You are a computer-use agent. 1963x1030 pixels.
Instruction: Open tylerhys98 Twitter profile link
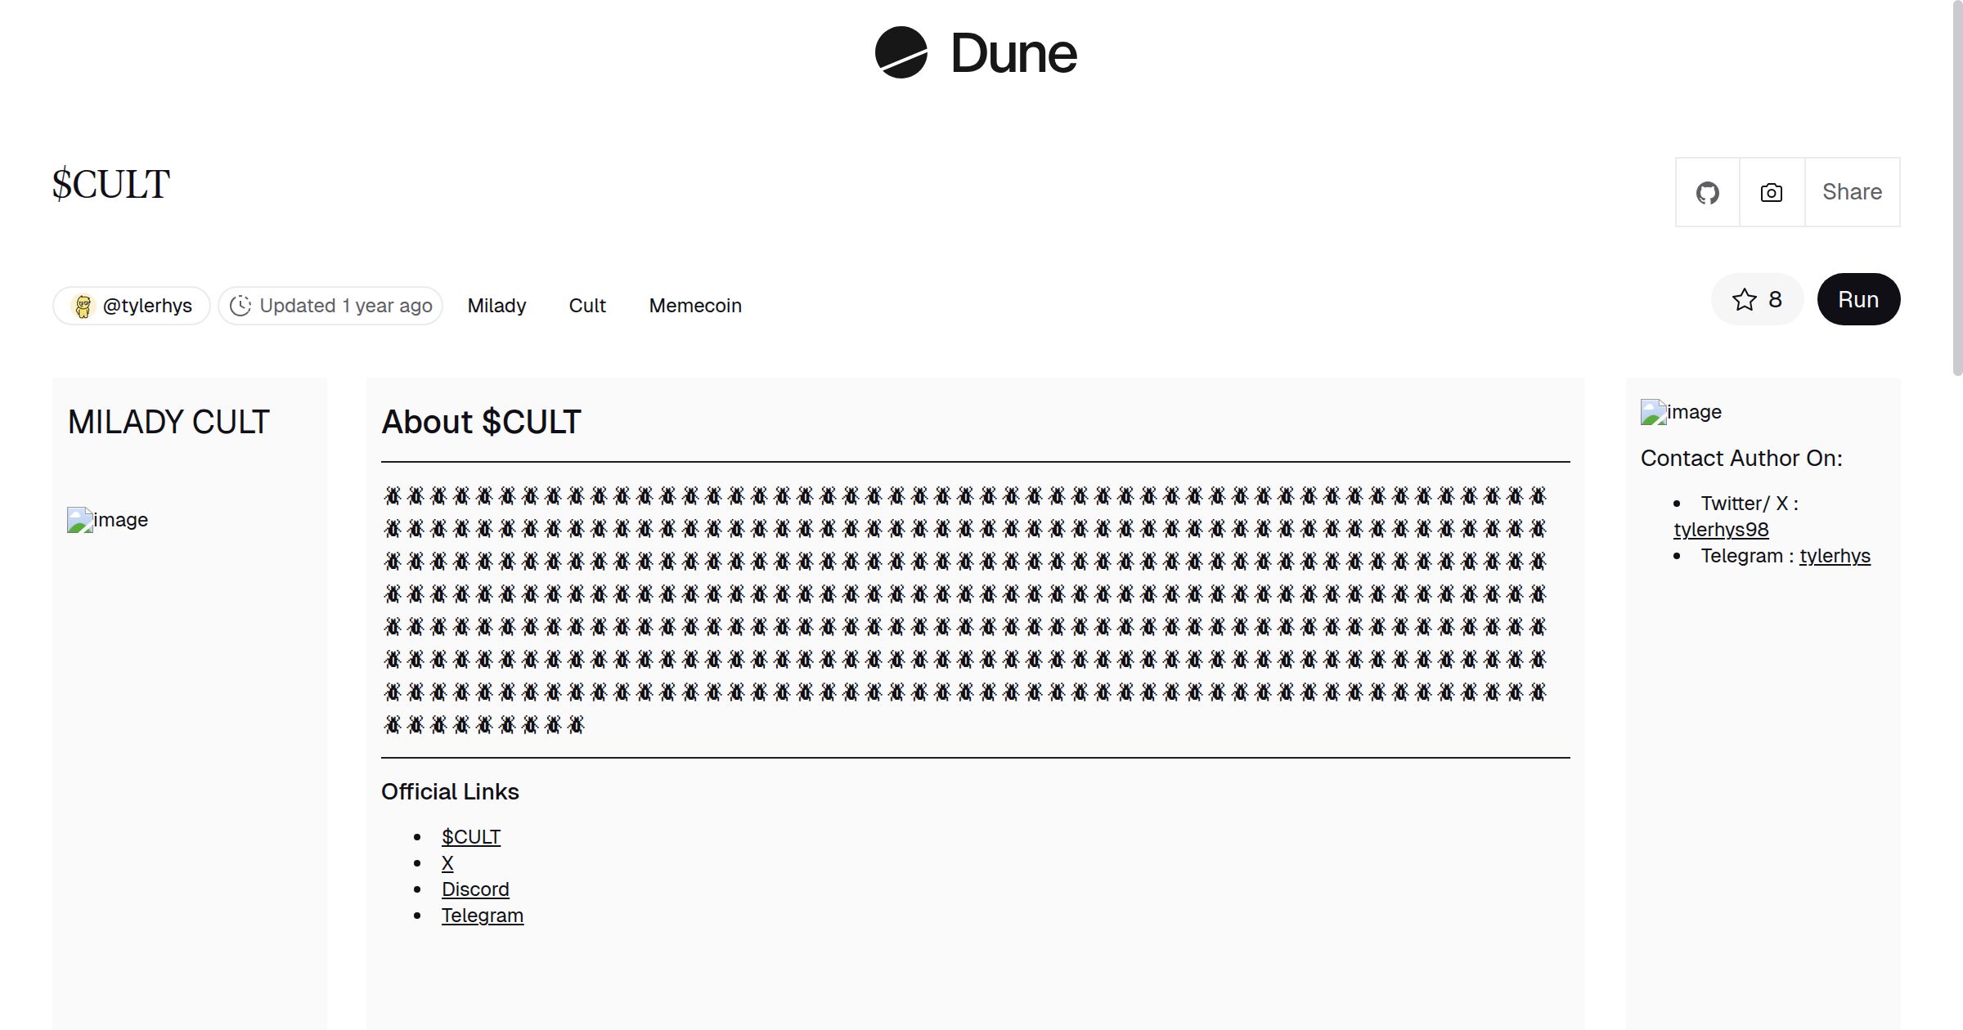click(1721, 530)
